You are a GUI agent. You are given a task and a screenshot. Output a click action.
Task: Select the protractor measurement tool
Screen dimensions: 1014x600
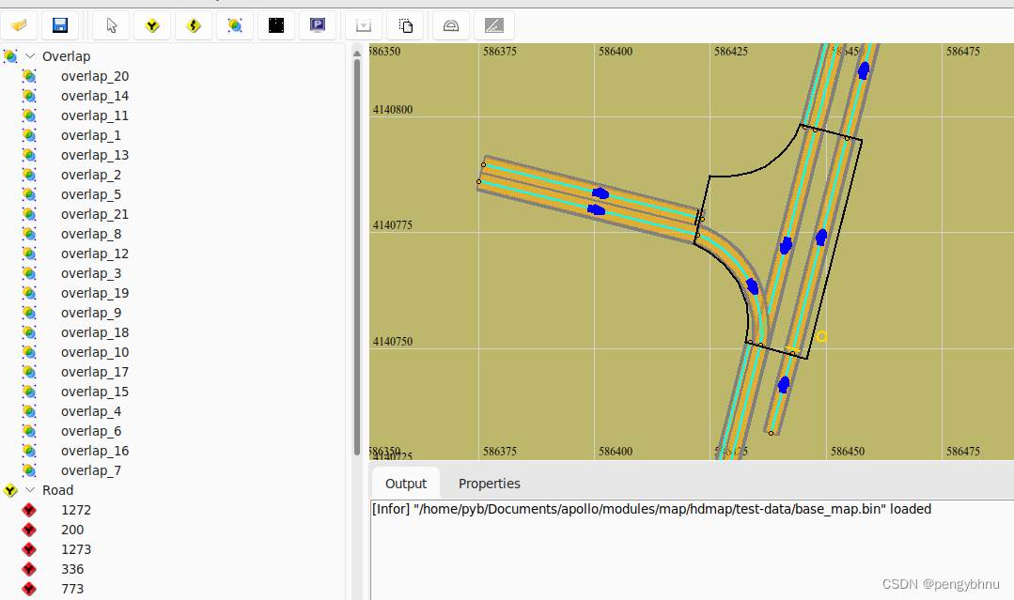point(450,25)
